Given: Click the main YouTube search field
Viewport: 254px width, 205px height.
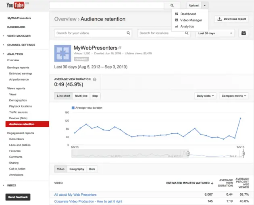Looking at the screenshot, I should tap(106, 6).
